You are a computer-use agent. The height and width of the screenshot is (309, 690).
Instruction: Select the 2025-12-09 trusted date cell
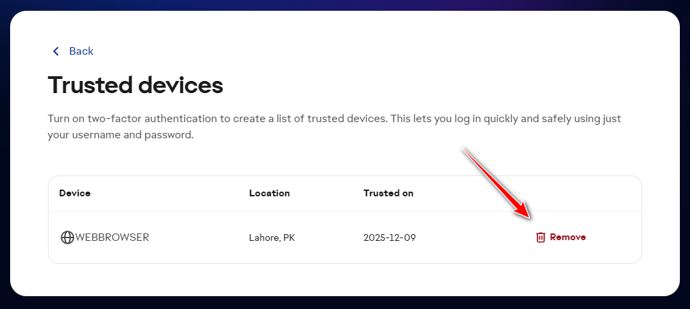[x=389, y=237]
